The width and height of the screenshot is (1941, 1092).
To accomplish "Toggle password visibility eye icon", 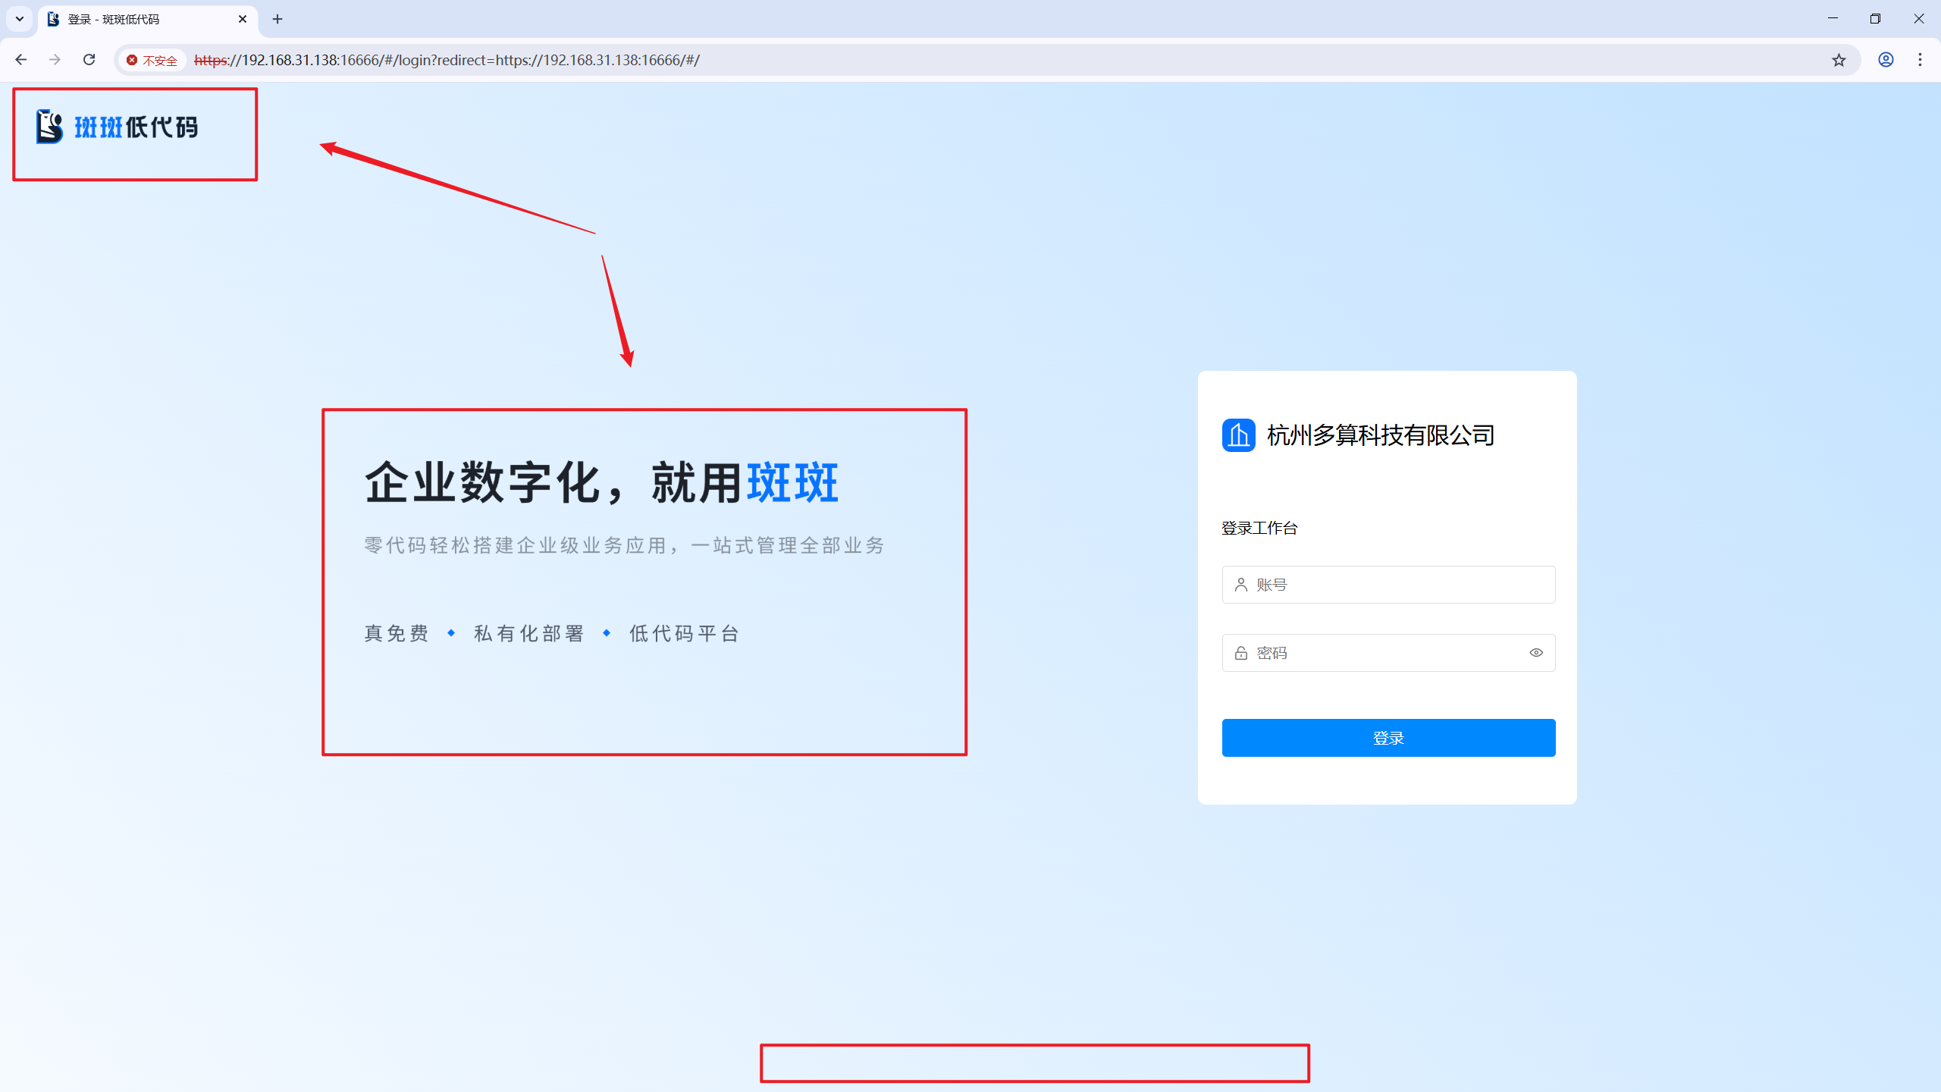I will pos(1536,653).
